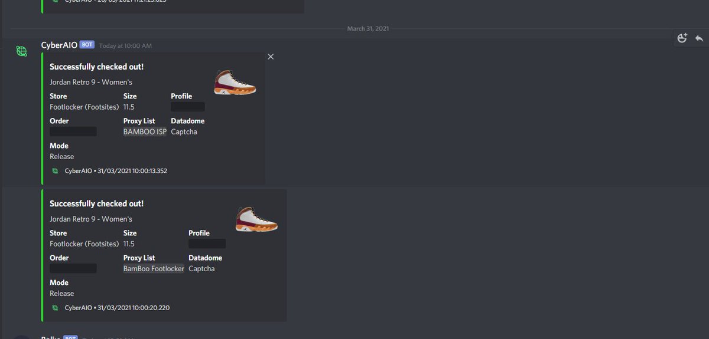
Task: Click 'Captcha' Datadome value in first embed
Action: [x=184, y=131]
